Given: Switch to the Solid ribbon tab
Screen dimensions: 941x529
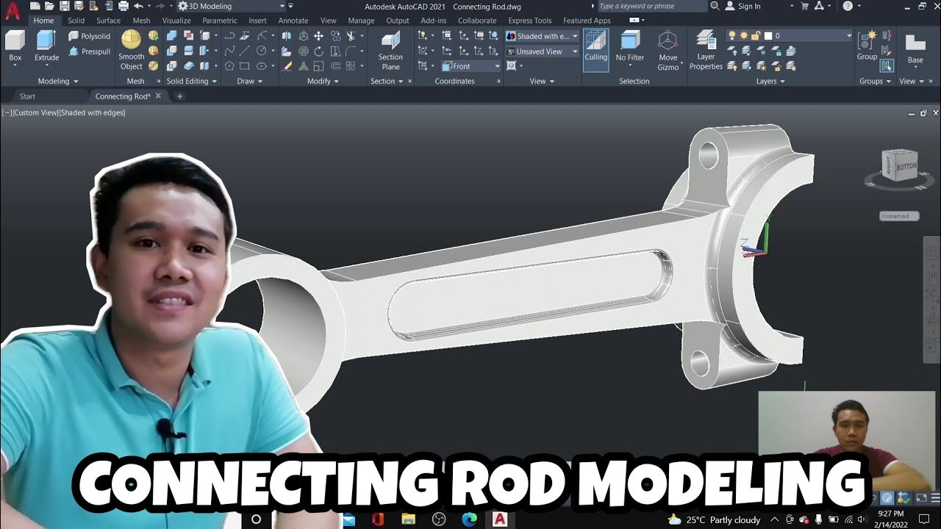Looking at the screenshot, I should [x=76, y=21].
